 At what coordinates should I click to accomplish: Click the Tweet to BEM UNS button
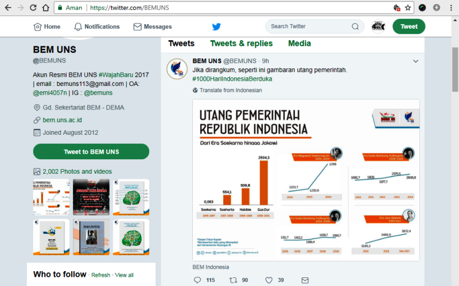[x=91, y=151]
